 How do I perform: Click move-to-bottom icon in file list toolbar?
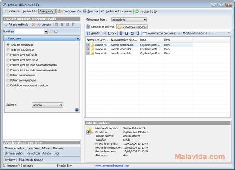[x=137, y=33]
